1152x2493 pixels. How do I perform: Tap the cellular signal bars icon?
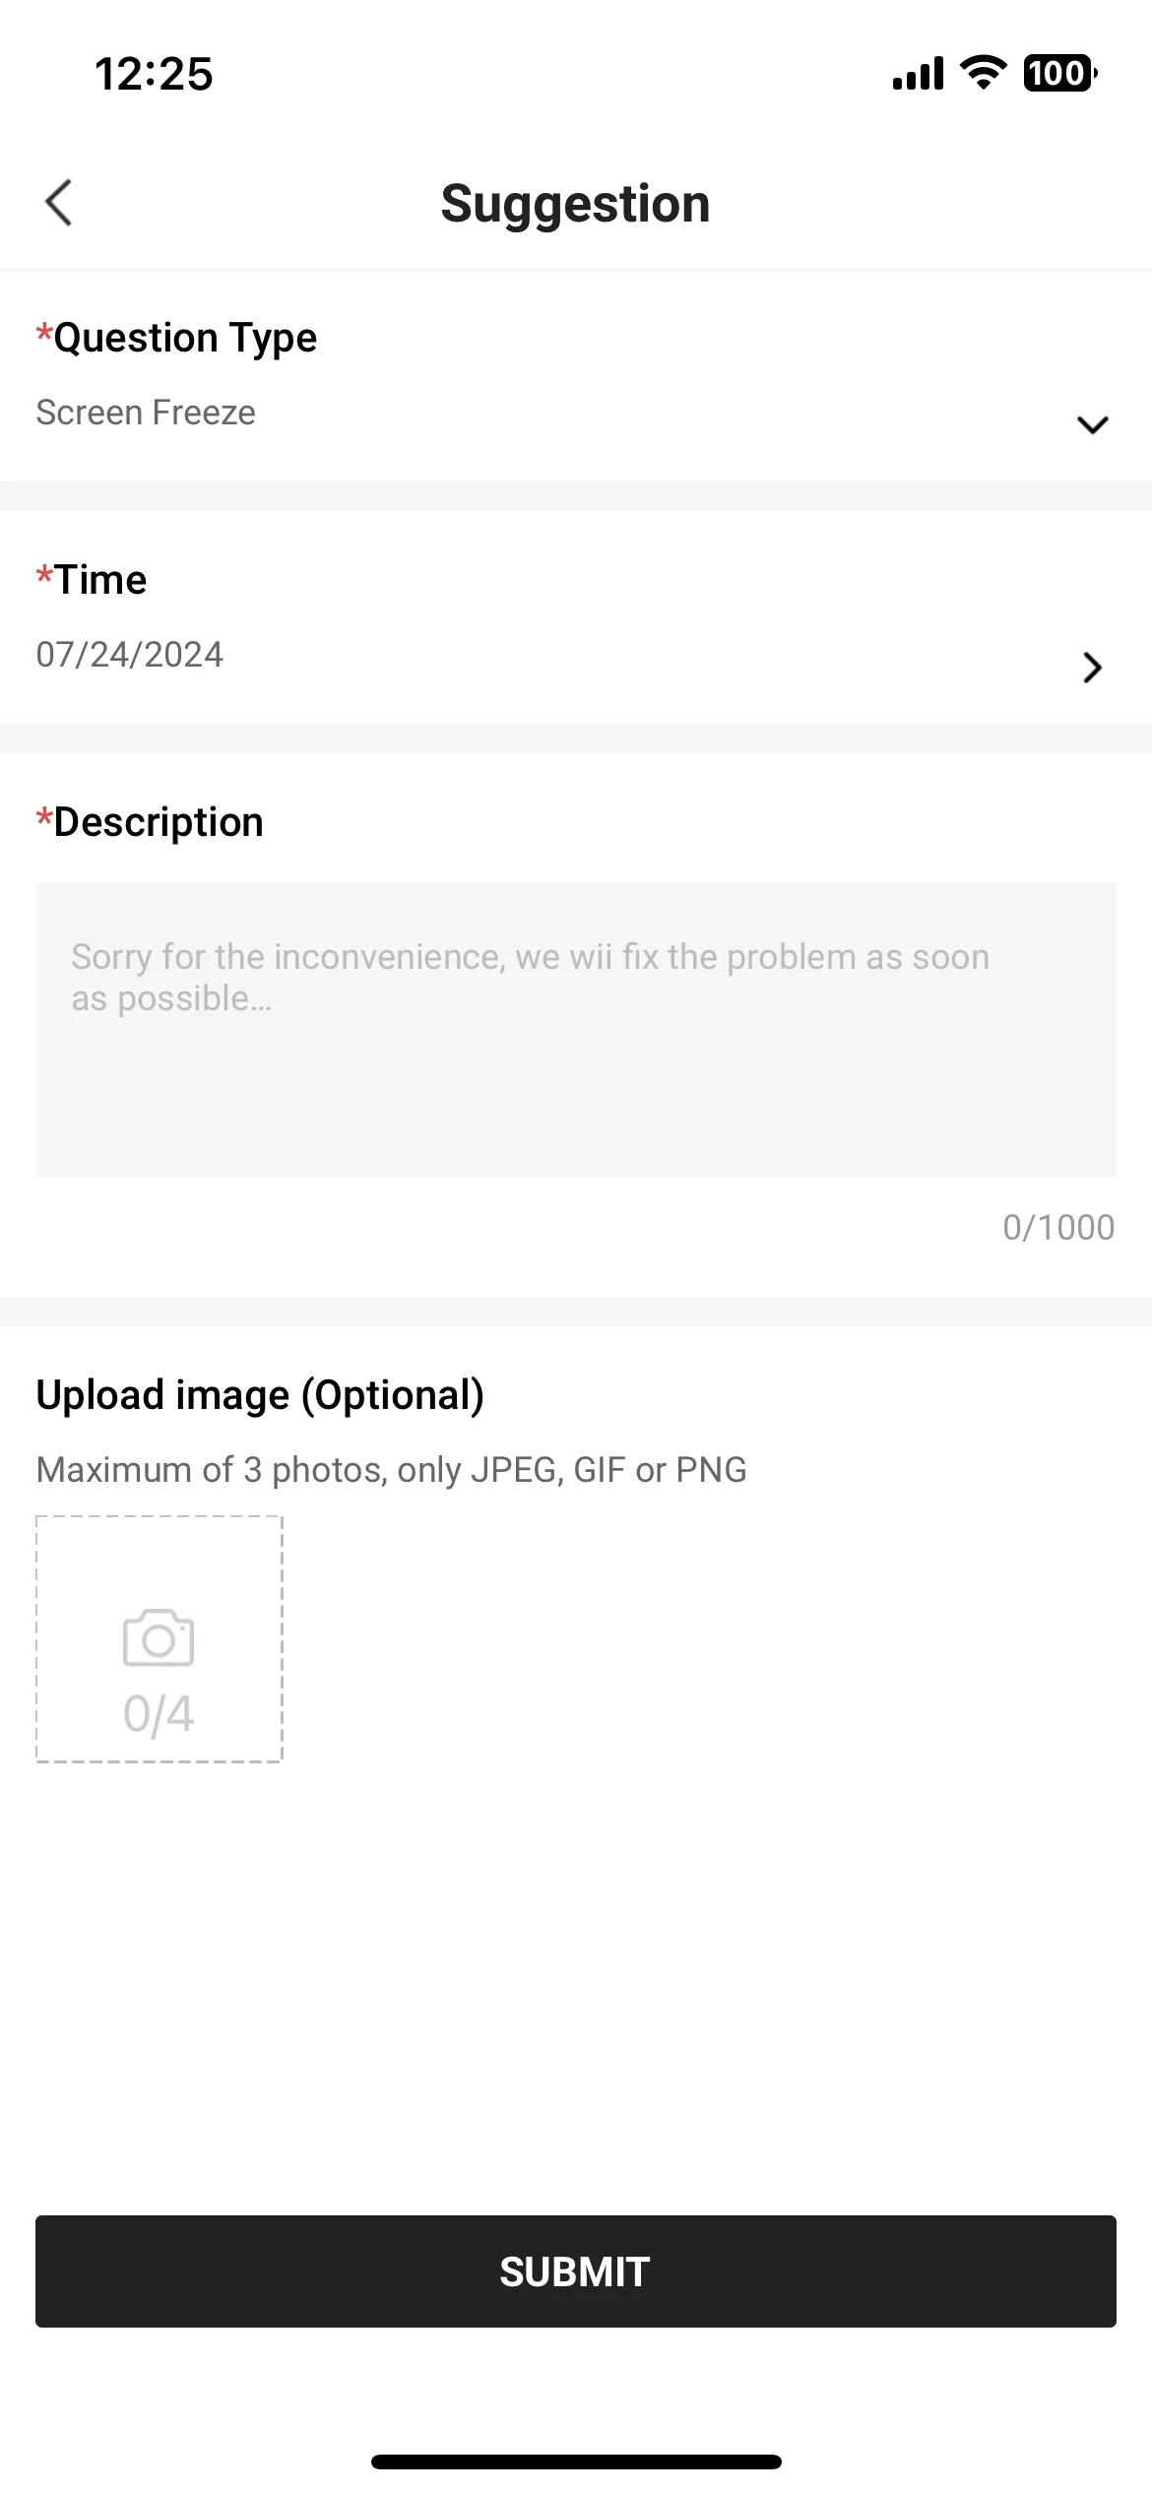[x=918, y=74]
